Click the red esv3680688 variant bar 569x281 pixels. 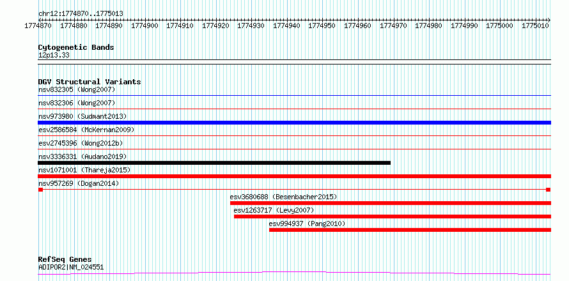point(391,203)
